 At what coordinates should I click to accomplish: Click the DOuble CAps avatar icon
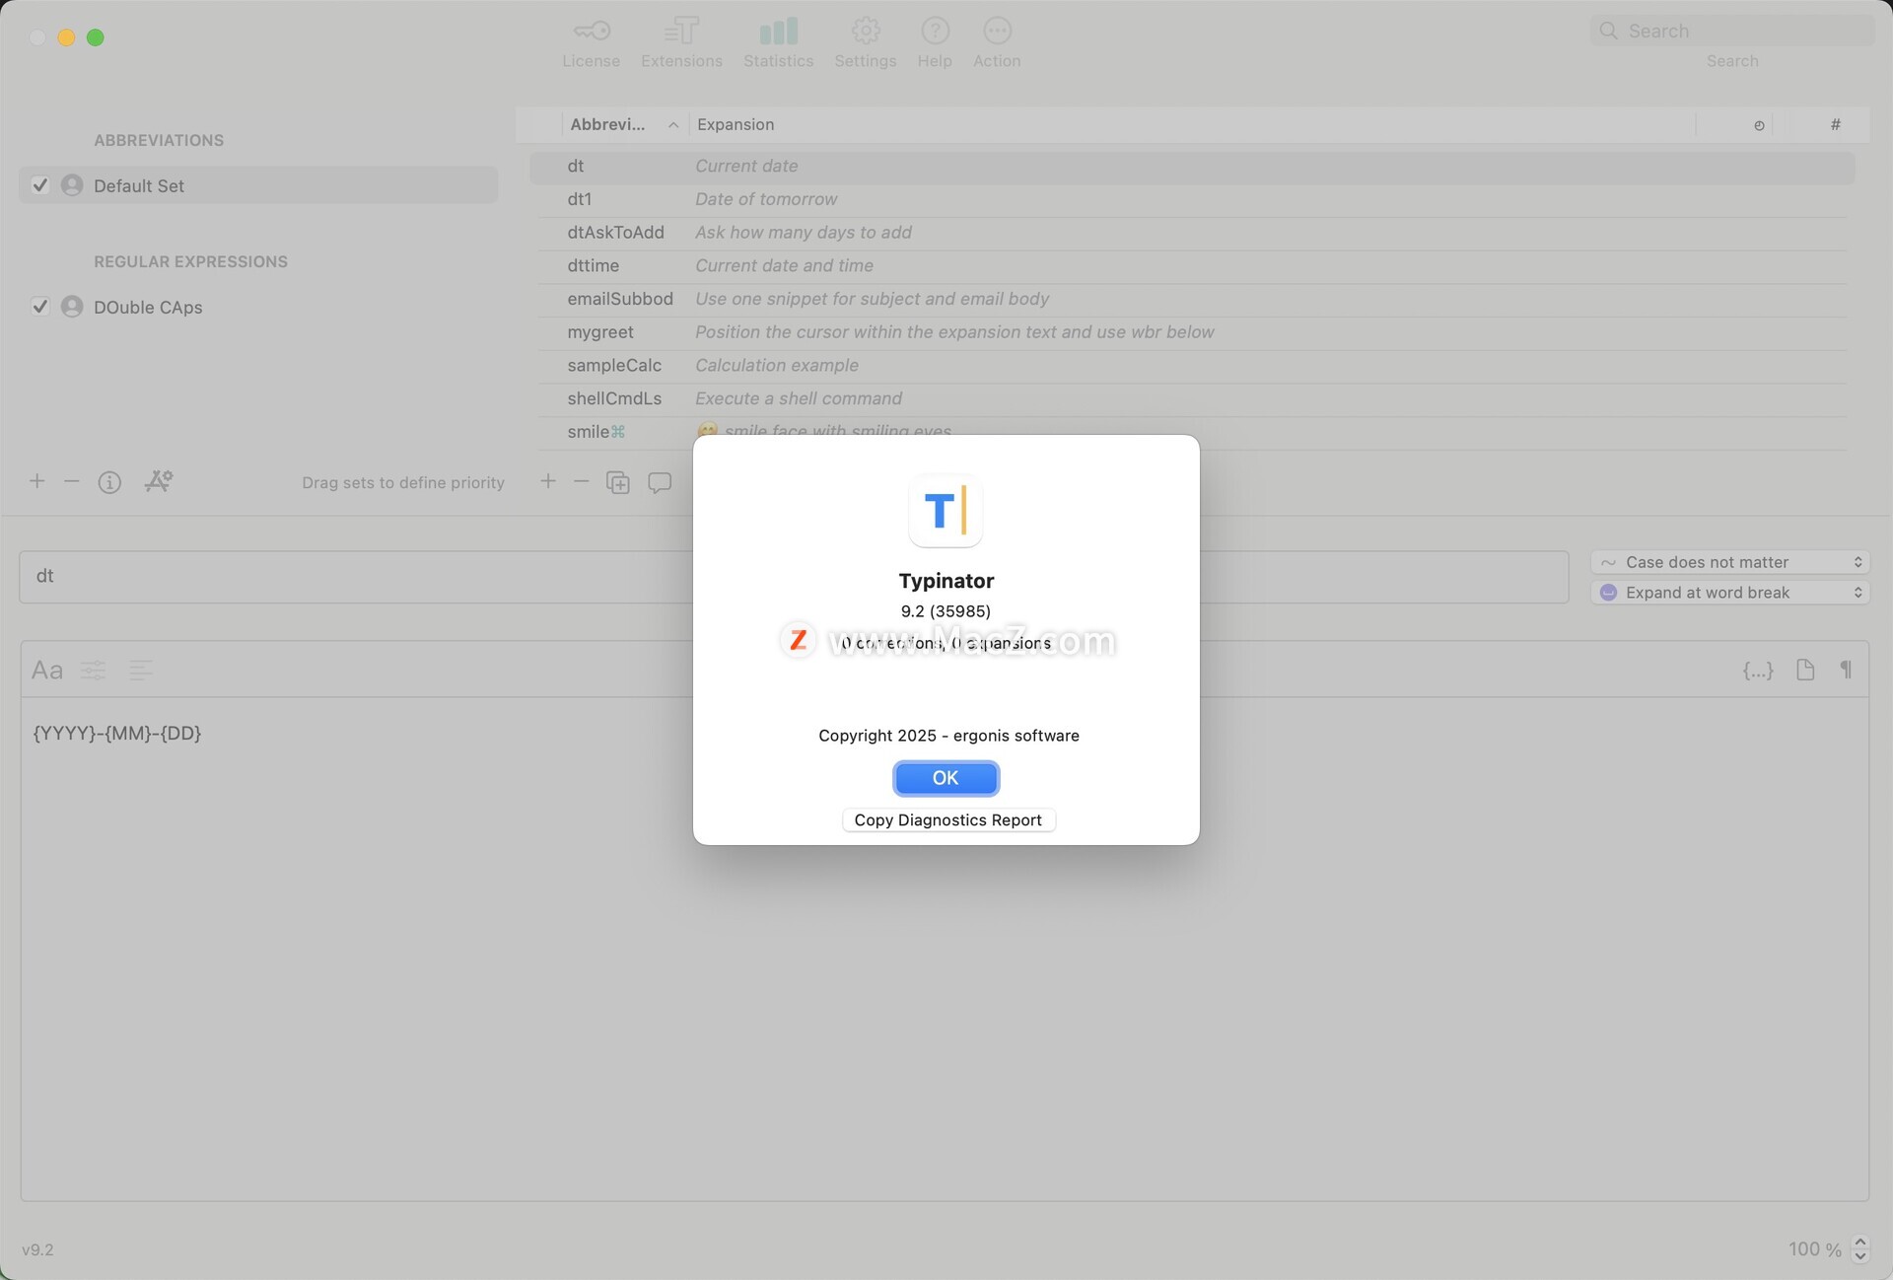tap(72, 307)
